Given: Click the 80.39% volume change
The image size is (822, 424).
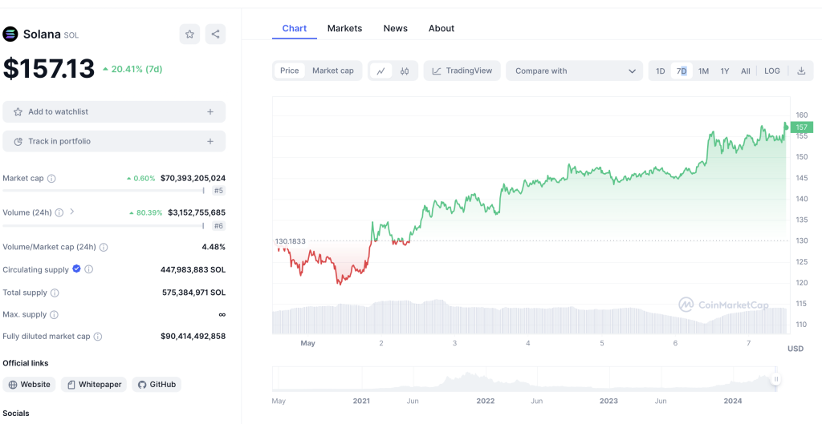Looking at the screenshot, I should (146, 212).
